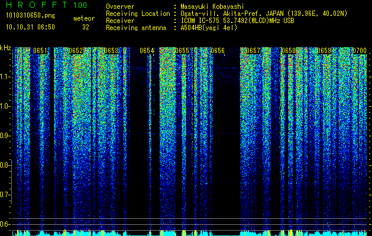Screen dimensions: 372x236
Task: Click the 0.6 frequency axis label
Action: pyautogui.click(x=5, y=224)
